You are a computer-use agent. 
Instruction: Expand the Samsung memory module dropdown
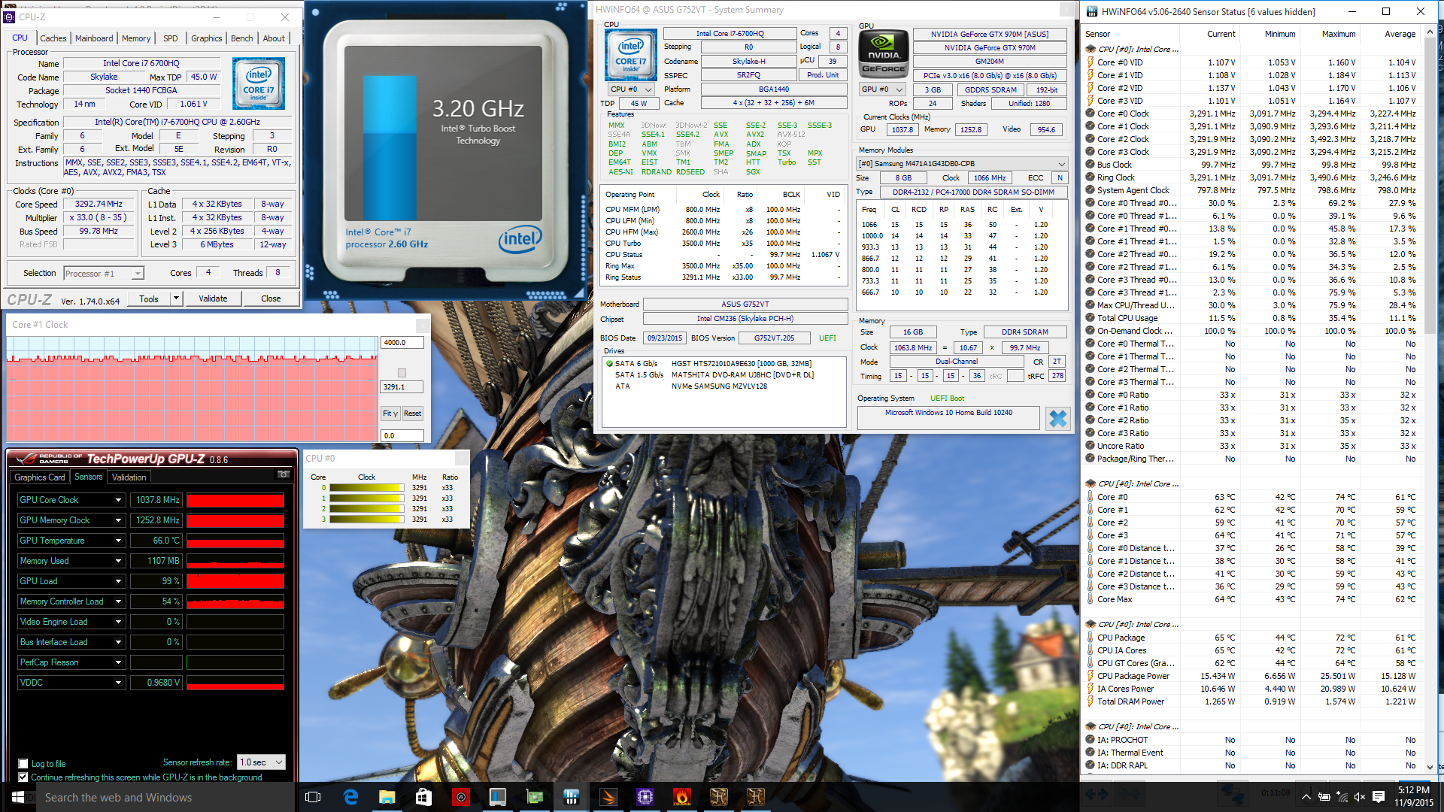1061,164
